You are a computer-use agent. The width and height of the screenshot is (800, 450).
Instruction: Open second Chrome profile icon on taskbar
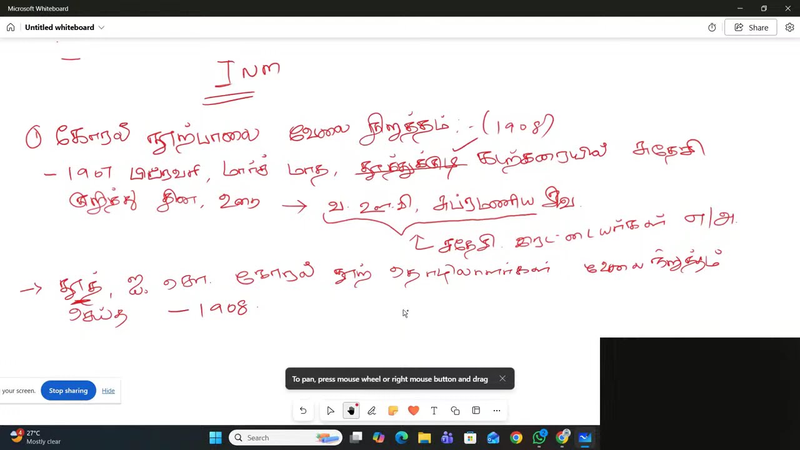562,438
